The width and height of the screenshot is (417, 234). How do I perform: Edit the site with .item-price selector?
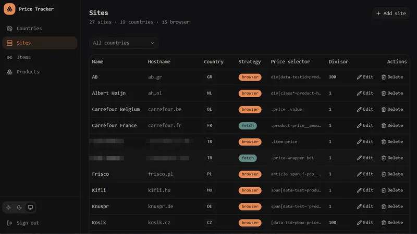coord(365,141)
